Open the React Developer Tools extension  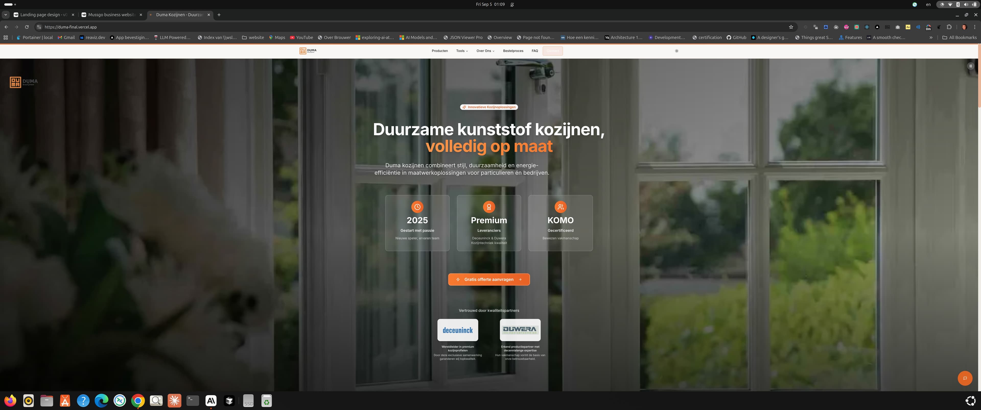click(x=867, y=27)
